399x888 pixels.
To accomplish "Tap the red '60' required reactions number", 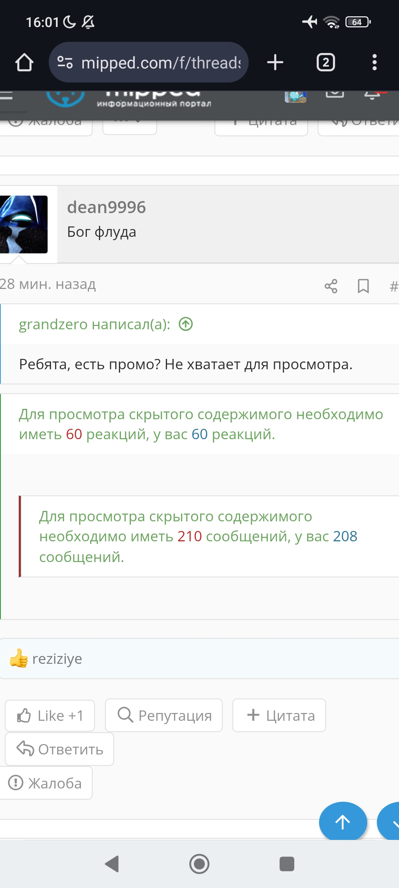I will [74, 434].
